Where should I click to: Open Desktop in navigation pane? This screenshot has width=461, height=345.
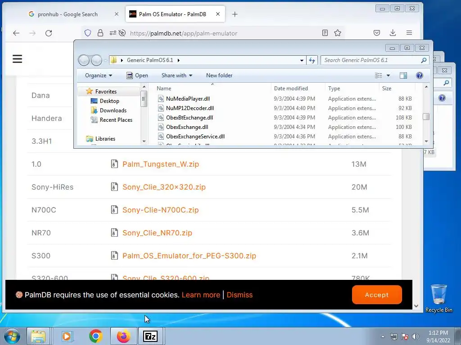[x=109, y=101]
